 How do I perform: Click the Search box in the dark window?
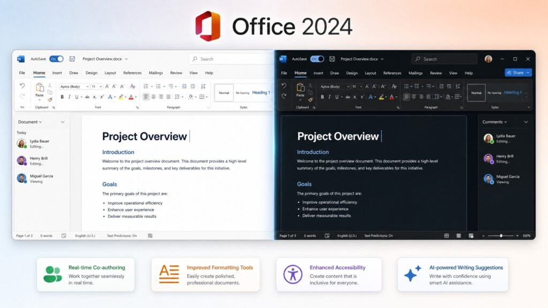(444, 59)
